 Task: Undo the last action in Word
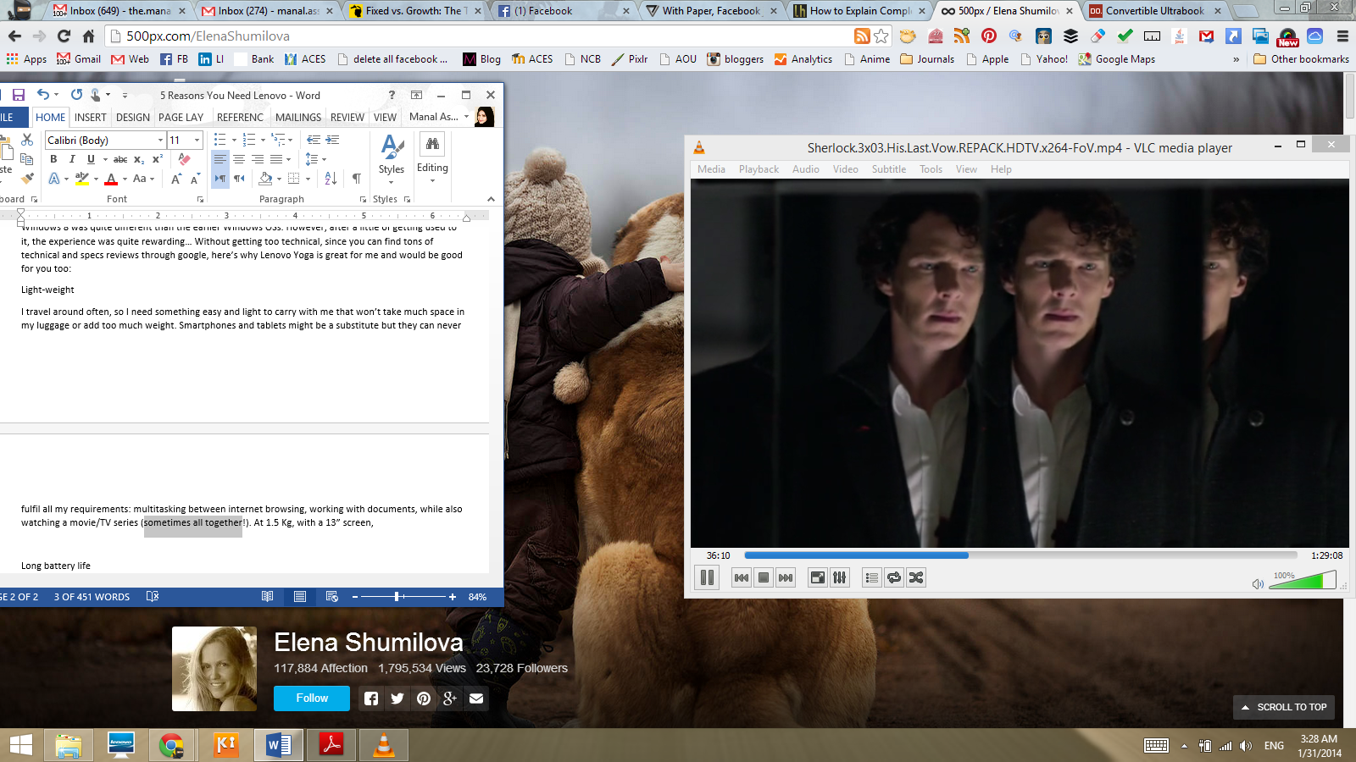43,95
